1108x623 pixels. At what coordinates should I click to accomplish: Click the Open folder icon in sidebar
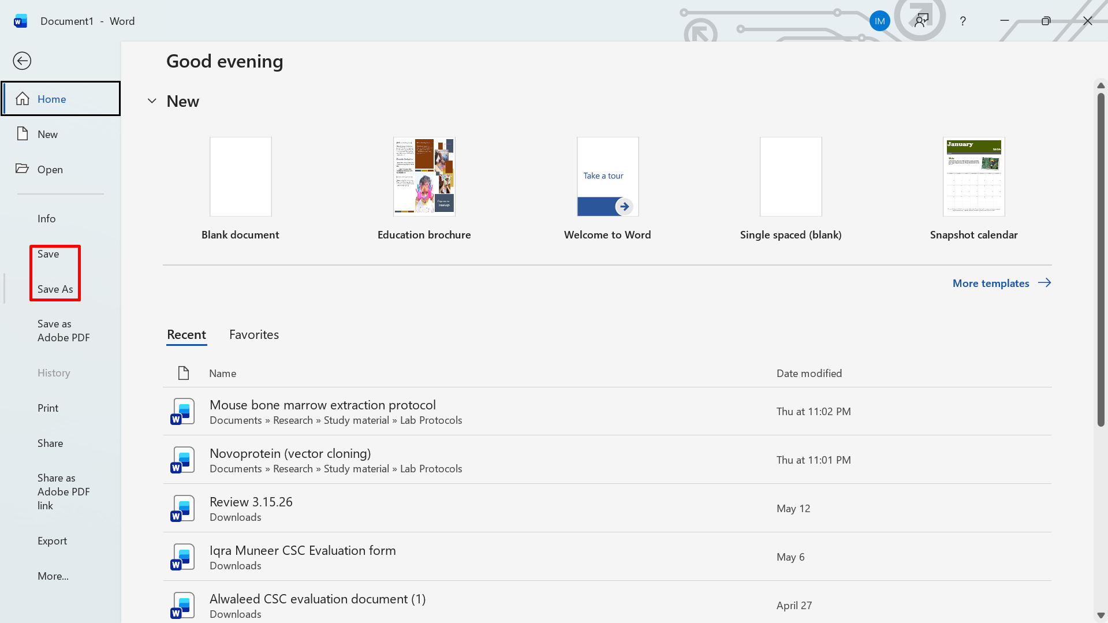point(23,169)
